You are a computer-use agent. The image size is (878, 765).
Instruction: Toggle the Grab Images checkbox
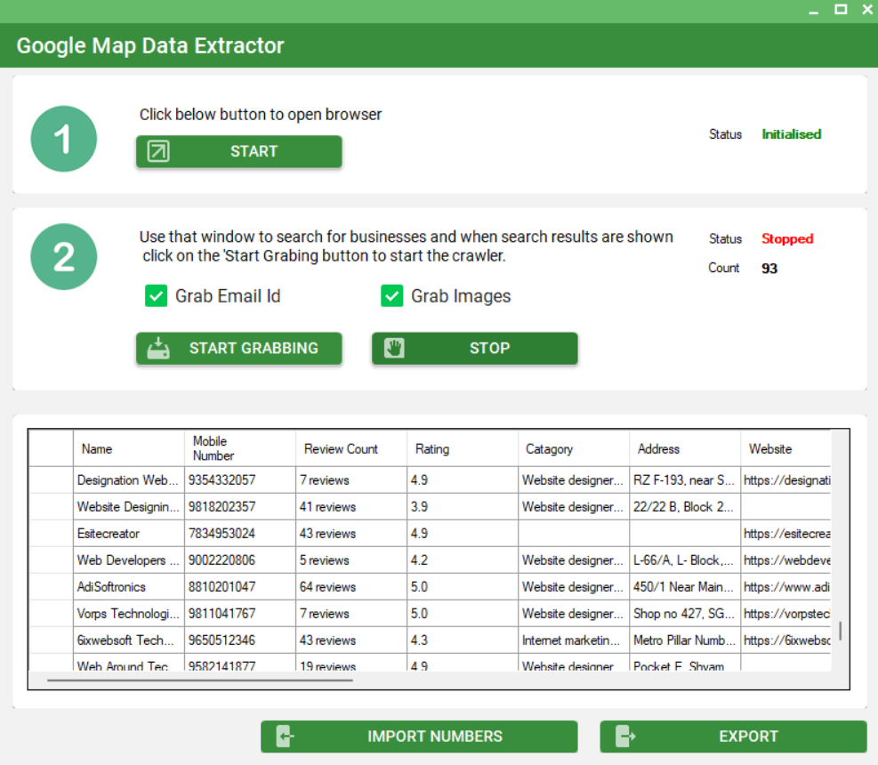point(392,295)
